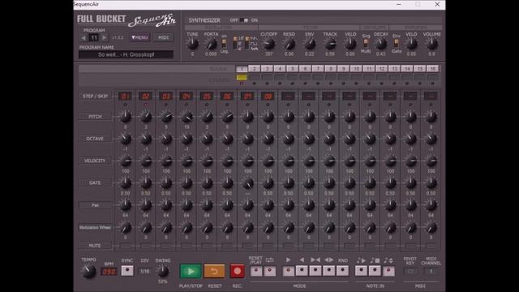The image size is (519, 292).
Task: Enable the note-in transpose button
Action: pyautogui.click(x=388, y=271)
